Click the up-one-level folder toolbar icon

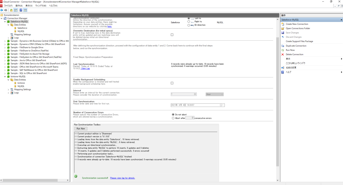tap(11, 10)
